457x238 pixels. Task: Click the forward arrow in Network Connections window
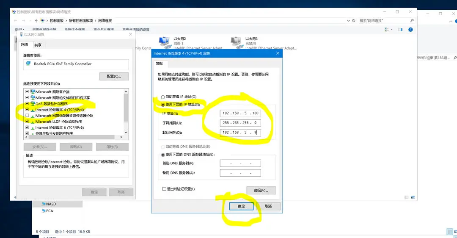pos(24,21)
